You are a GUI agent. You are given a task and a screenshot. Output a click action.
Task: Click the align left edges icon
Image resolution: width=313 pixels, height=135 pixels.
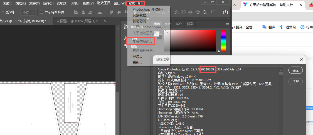click(x=76, y=12)
